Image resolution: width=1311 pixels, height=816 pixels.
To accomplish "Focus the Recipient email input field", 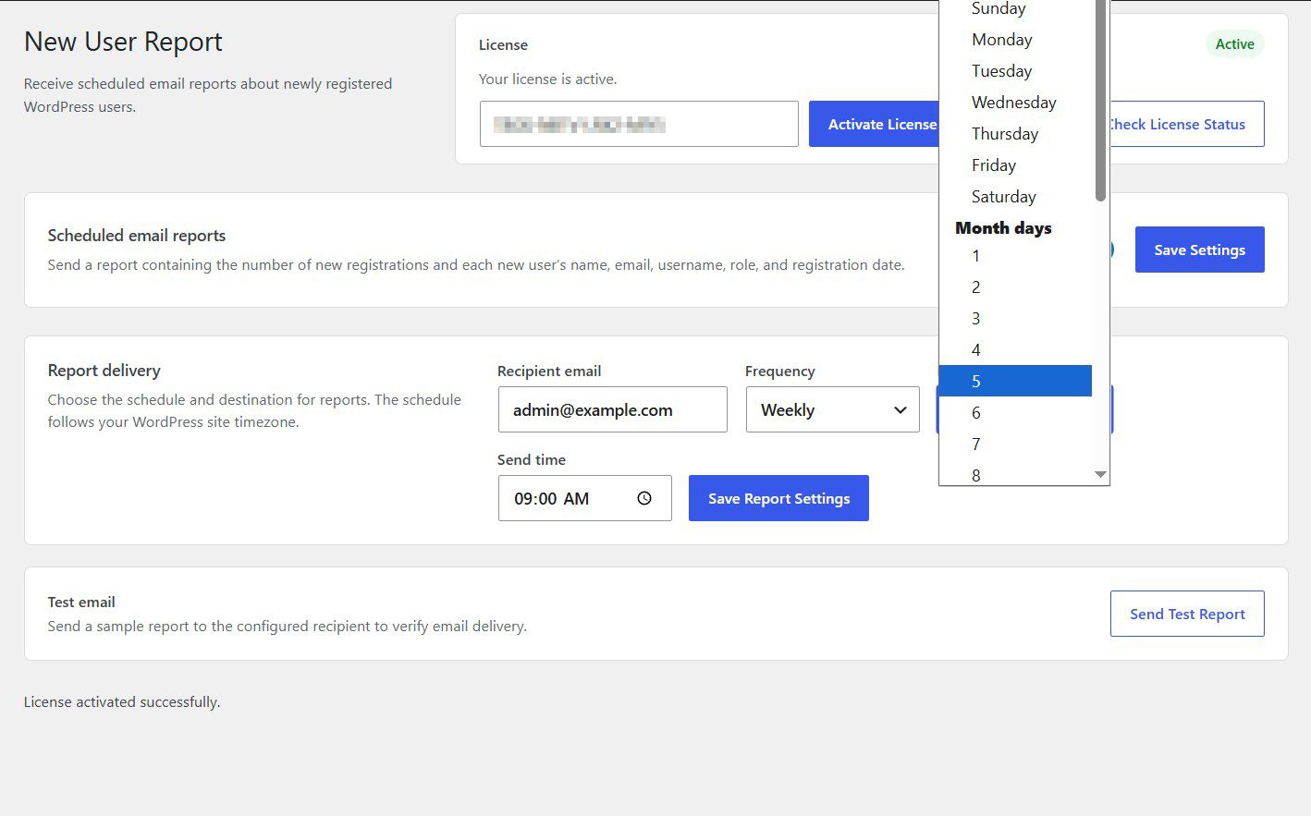I will click(613, 409).
